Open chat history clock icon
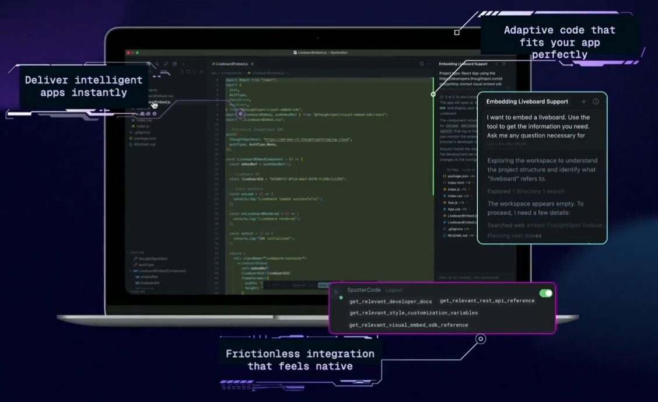658x402 pixels. pos(596,102)
